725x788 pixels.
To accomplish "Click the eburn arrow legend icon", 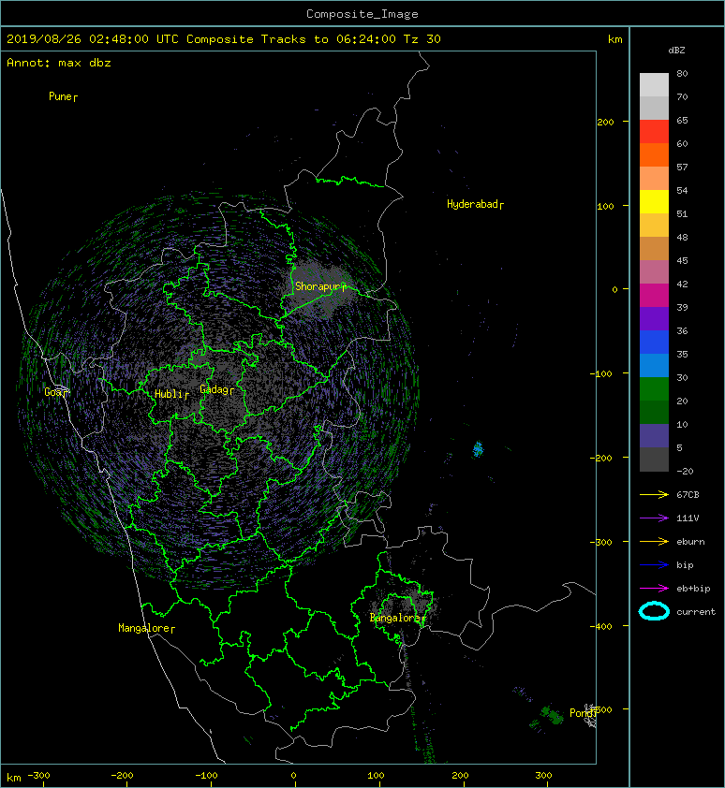I will point(654,542).
